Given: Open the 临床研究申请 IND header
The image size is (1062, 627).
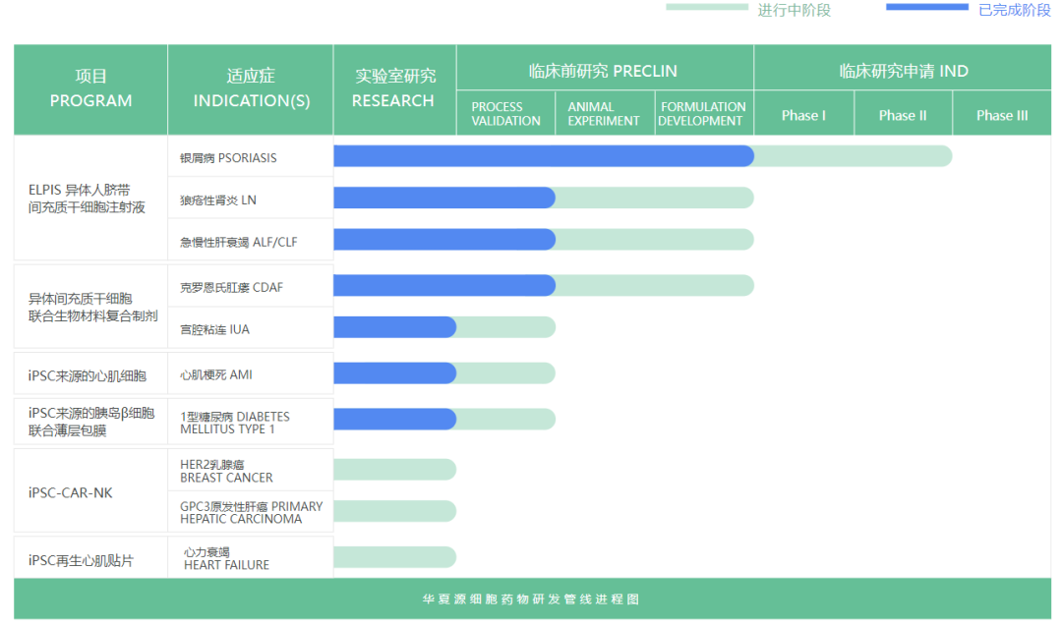Looking at the screenshot, I should (903, 71).
